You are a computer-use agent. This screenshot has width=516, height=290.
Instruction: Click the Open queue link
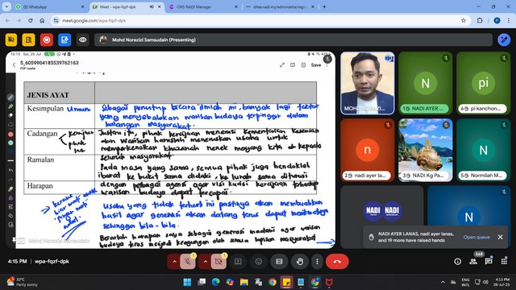pyautogui.click(x=476, y=237)
